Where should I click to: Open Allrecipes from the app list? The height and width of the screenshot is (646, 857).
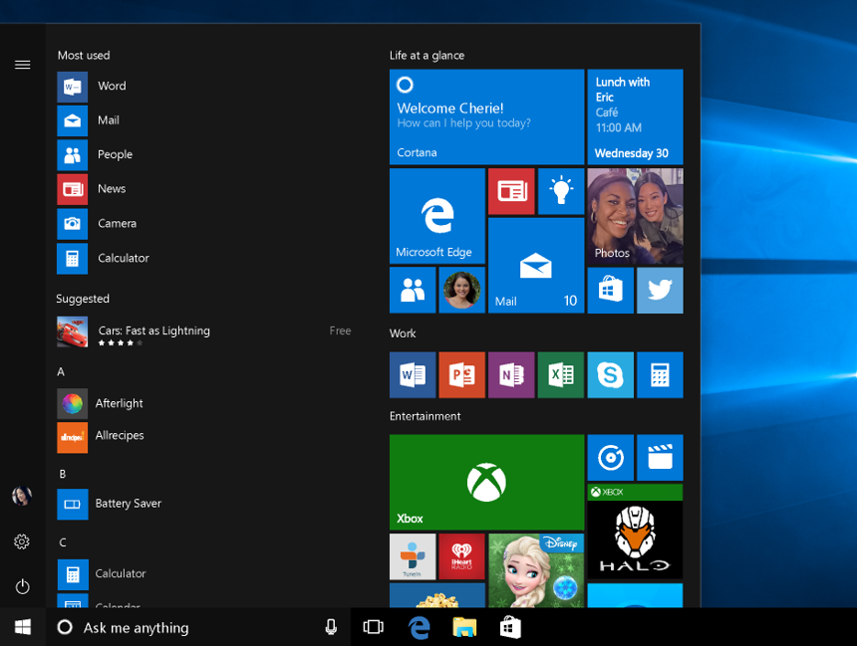coord(203,437)
